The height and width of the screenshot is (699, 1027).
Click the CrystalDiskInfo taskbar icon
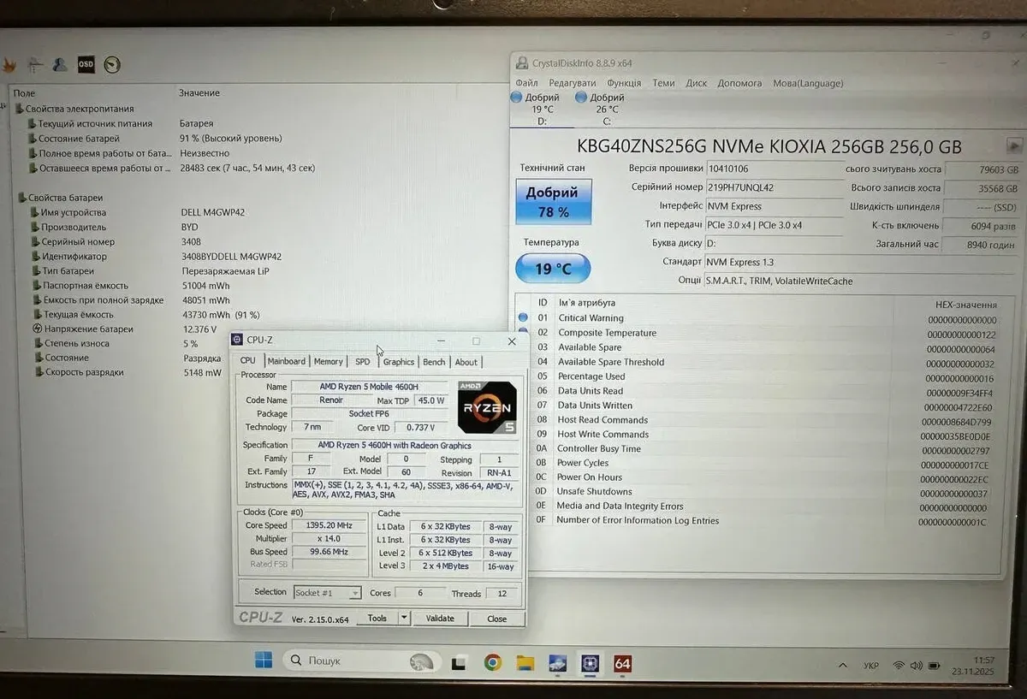[x=557, y=663]
